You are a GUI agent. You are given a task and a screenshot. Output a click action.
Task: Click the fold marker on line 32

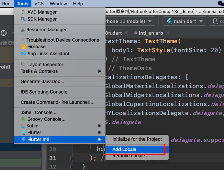pos(72,167)
